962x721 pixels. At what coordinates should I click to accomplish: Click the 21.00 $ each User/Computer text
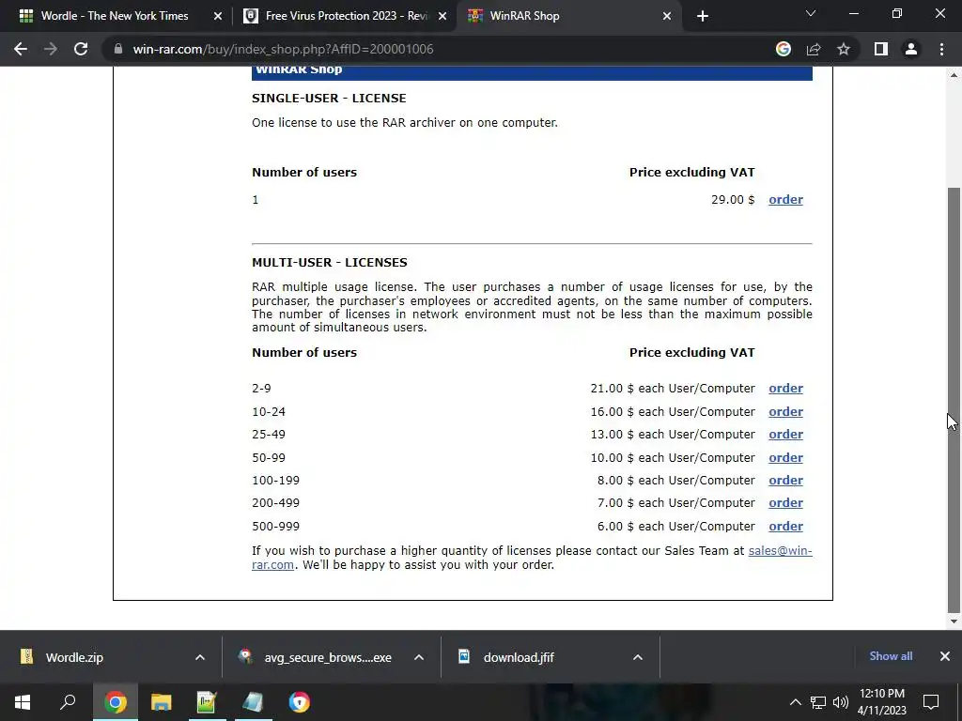[673, 388]
